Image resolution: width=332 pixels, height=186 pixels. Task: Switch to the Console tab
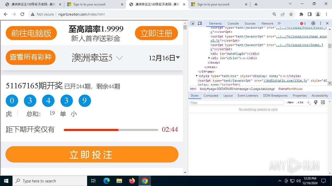click(233, 23)
